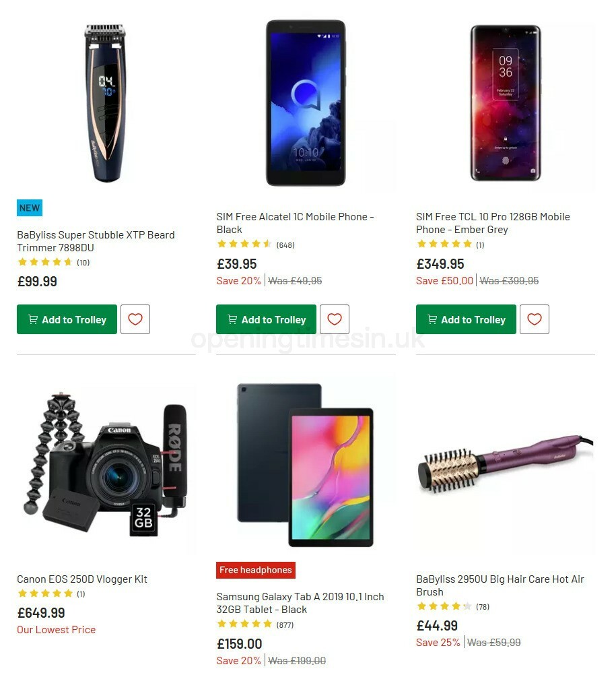616x675 pixels.
Task: Click the heart icon for the BaByliss beard trimmer
Action: click(x=135, y=319)
